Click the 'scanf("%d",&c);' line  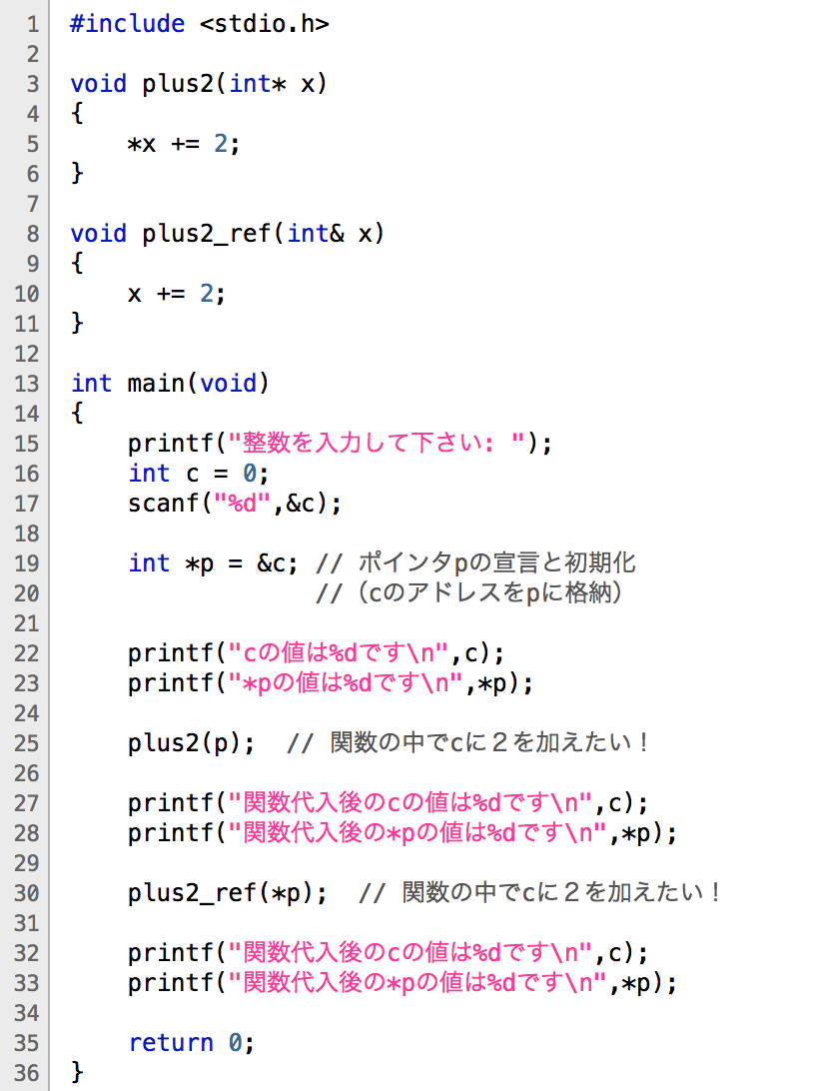(235, 504)
